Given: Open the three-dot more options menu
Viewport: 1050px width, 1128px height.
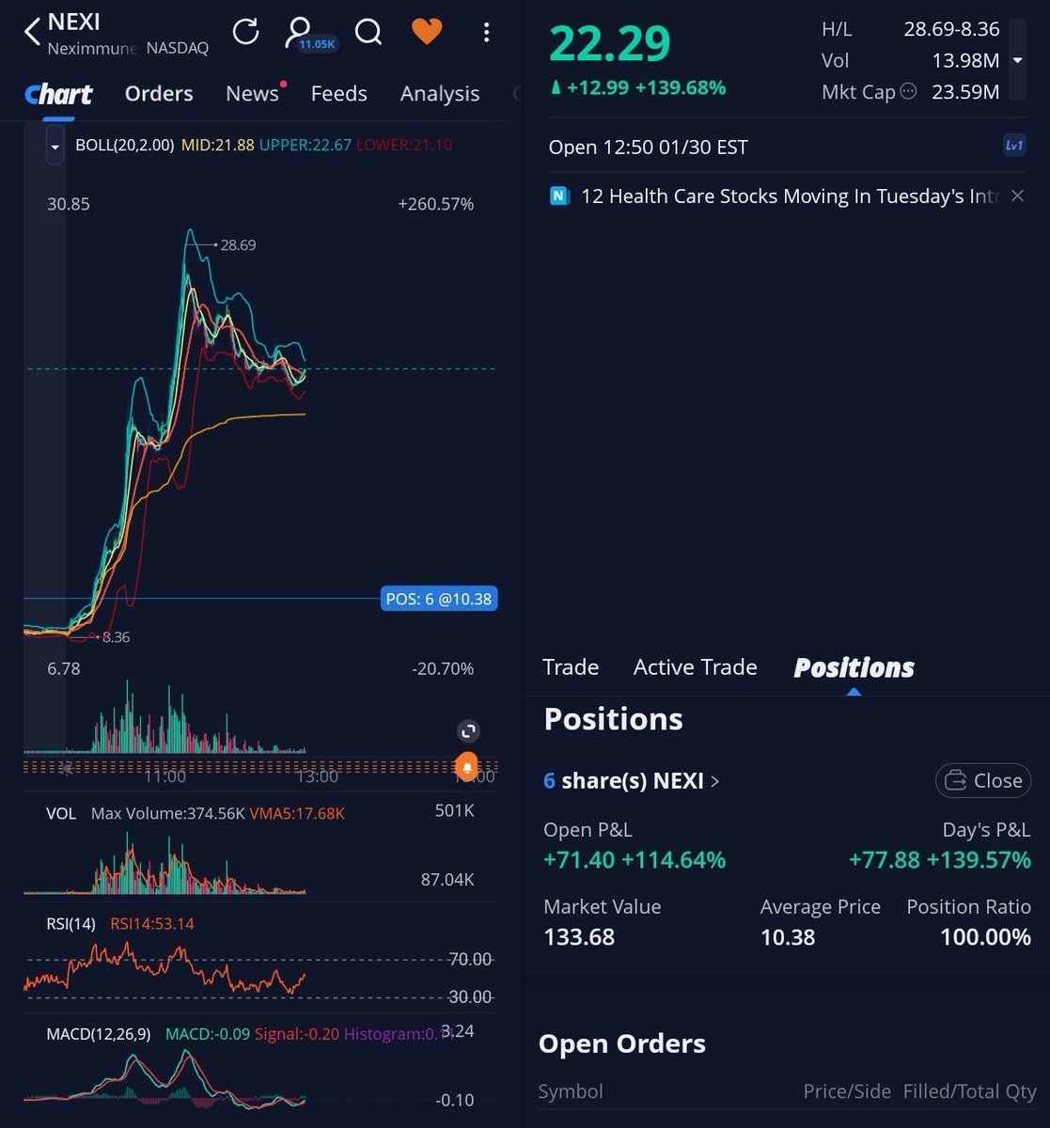Looking at the screenshot, I should (486, 33).
